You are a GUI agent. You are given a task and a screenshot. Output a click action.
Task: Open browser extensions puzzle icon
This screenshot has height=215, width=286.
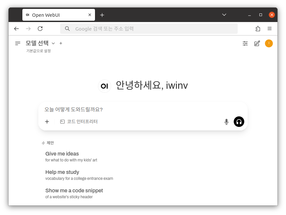[x=258, y=29]
